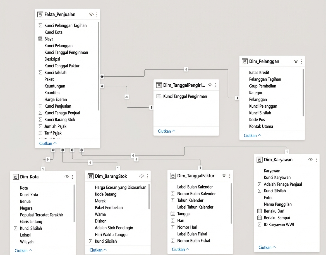The image size is (326, 255).
Task: Select the Batas Kredit field in Dim_Pelanggan
Action: [x=259, y=72]
